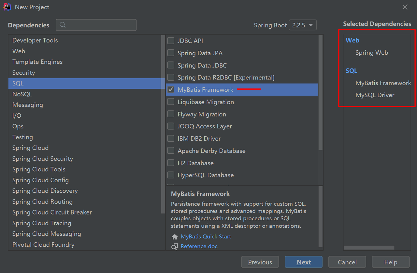Image resolution: width=417 pixels, height=273 pixels.
Task: Tick the Spring Data JPA checkbox
Action: pyautogui.click(x=171, y=53)
